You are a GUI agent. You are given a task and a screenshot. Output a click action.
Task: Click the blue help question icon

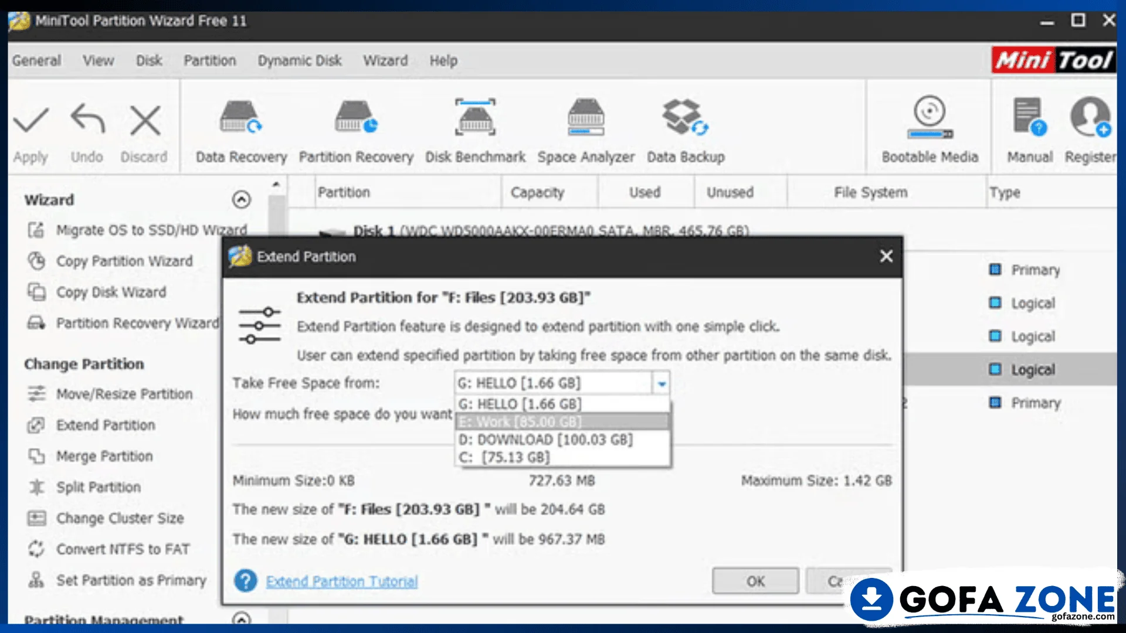tap(246, 581)
